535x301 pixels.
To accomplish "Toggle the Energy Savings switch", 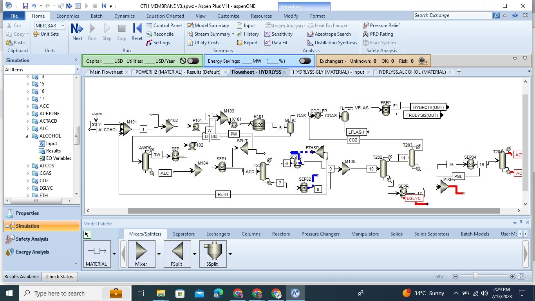I will tap(305, 61).
